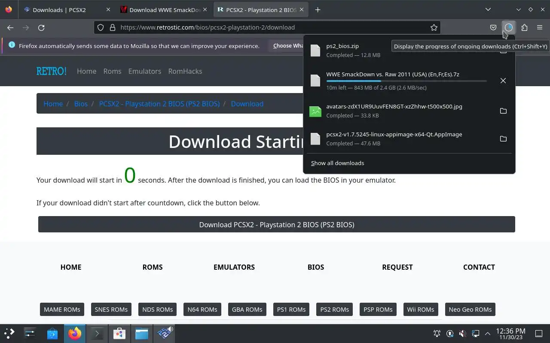The height and width of the screenshot is (343, 550).
Task: Click the PSP ROMs button
Action: coord(378,310)
